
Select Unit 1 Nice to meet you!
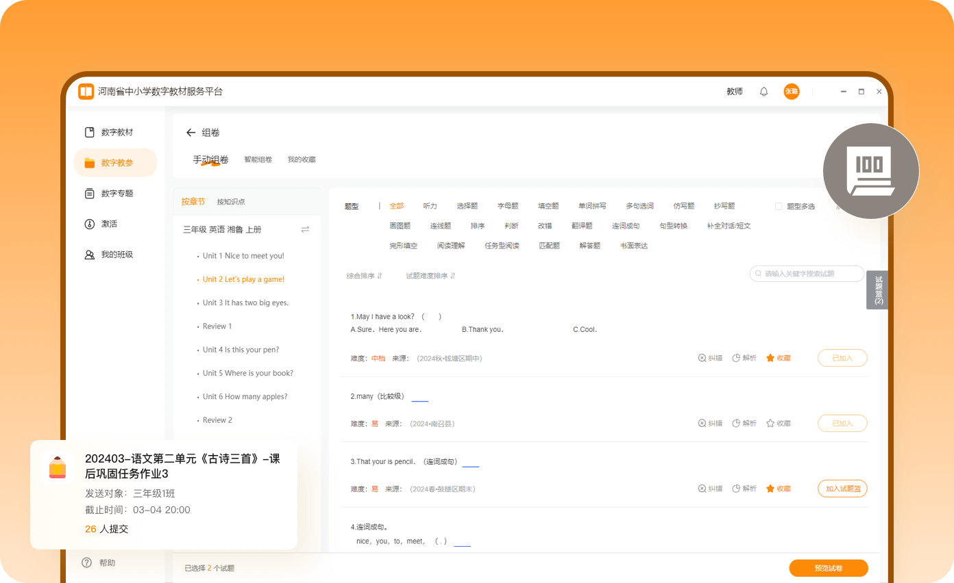click(243, 256)
